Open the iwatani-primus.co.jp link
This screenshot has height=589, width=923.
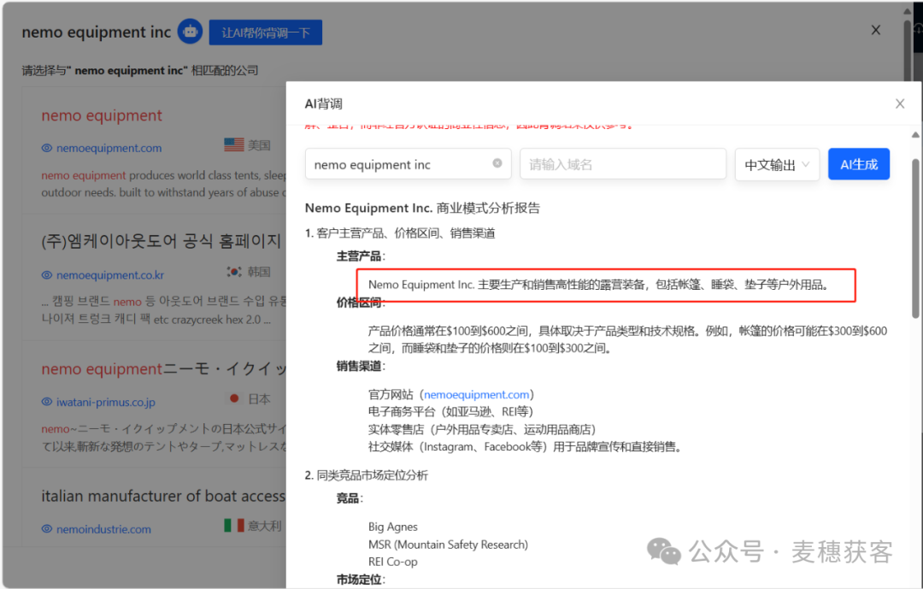(106, 403)
